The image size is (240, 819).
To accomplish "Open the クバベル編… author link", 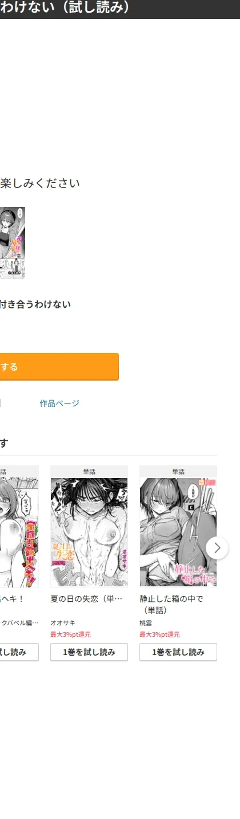I will tap(19, 623).
